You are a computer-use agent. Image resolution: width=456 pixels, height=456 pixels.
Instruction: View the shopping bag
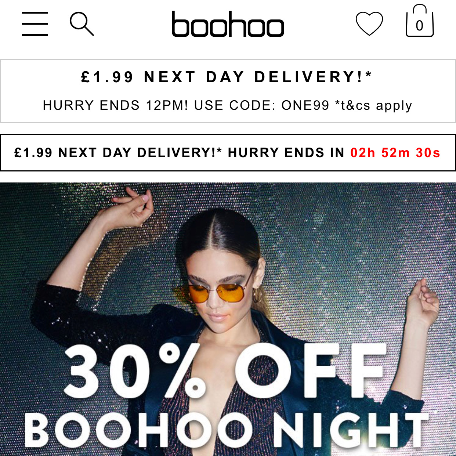coord(420,21)
